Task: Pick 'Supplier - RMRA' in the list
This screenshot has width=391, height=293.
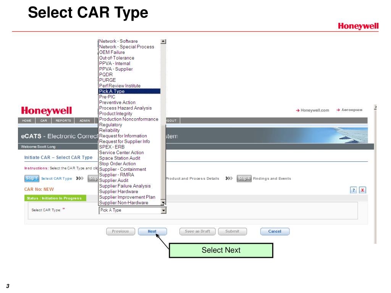Action: [129, 175]
